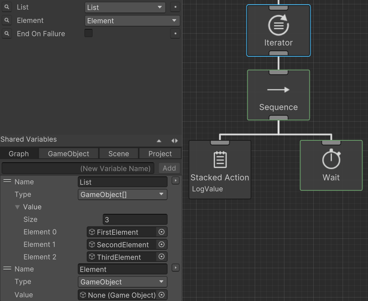This screenshot has height=301, width=368.
Task: Click the Wait node stopwatch icon
Action: (x=331, y=159)
